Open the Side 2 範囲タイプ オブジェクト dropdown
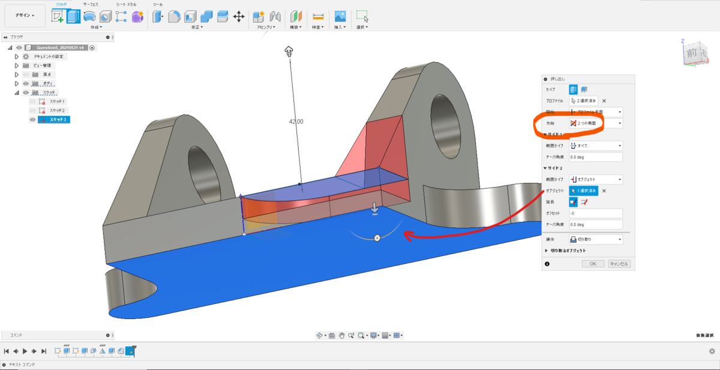The width and height of the screenshot is (720, 370). 596,179
